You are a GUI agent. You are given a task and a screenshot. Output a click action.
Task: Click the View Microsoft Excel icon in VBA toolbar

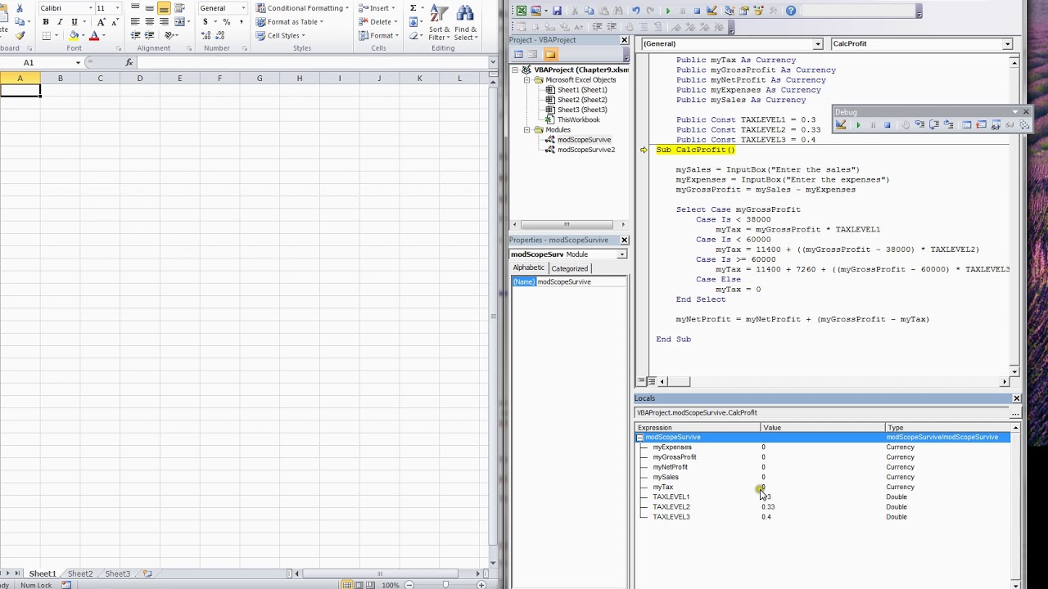coord(522,11)
